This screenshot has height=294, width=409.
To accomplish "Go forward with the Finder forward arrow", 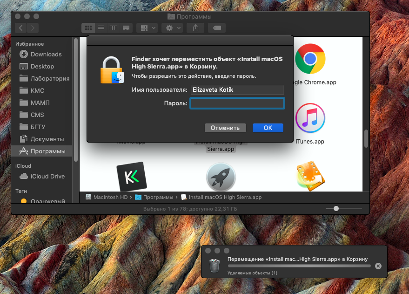I will [x=33, y=28].
